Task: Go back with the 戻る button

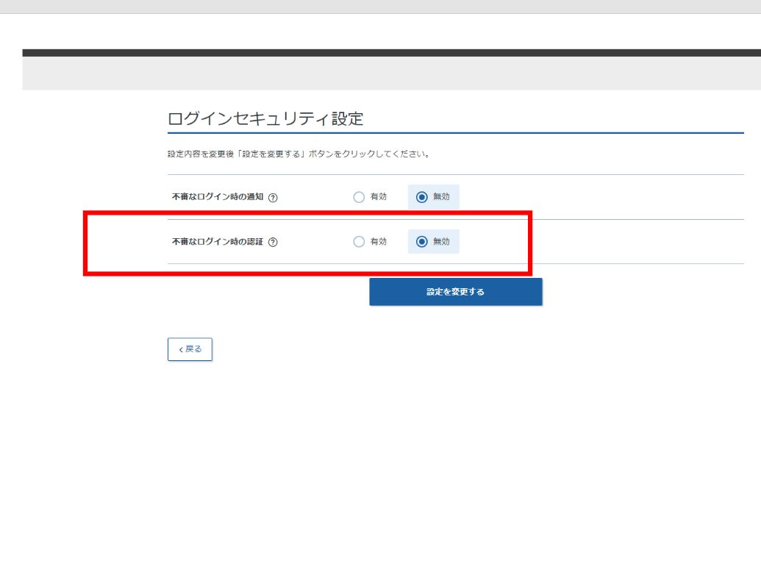Action: [x=190, y=349]
